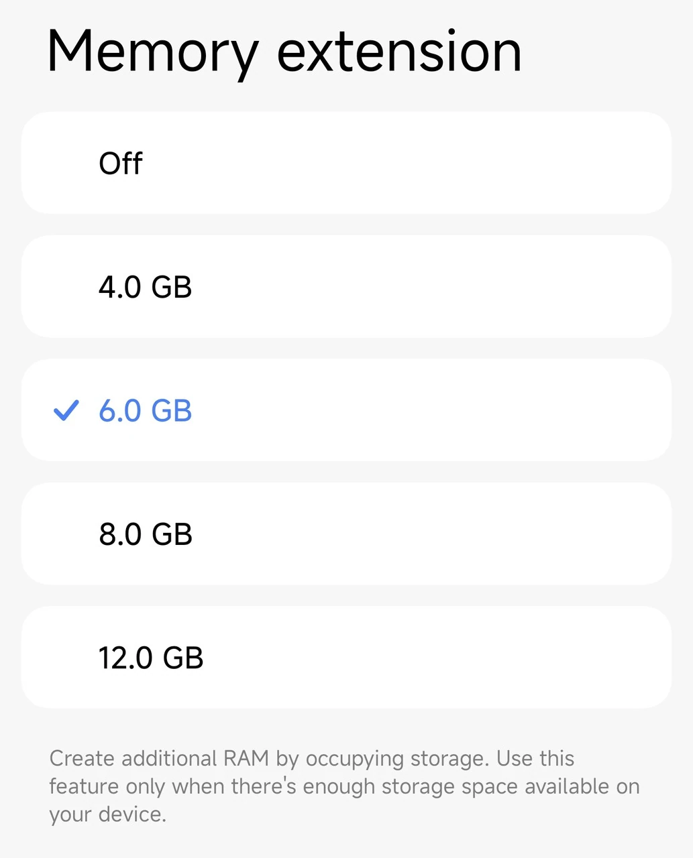693x858 pixels.
Task: Set memory extension to 8.0 GB
Action: click(346, 534)
